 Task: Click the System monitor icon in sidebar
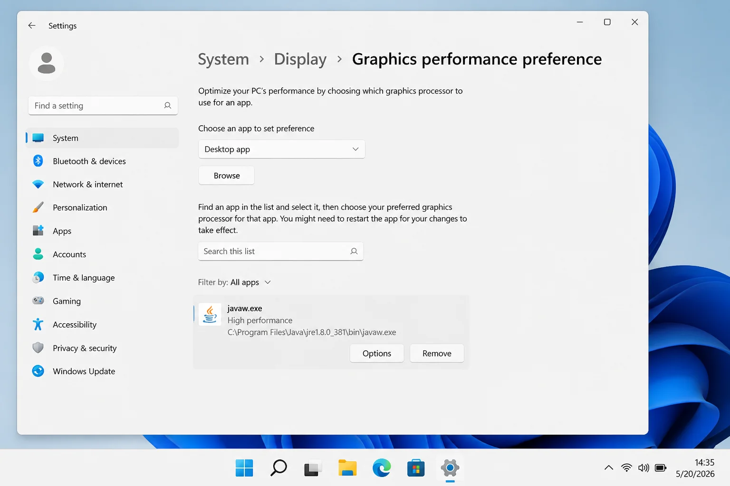(x=38, y=138)
